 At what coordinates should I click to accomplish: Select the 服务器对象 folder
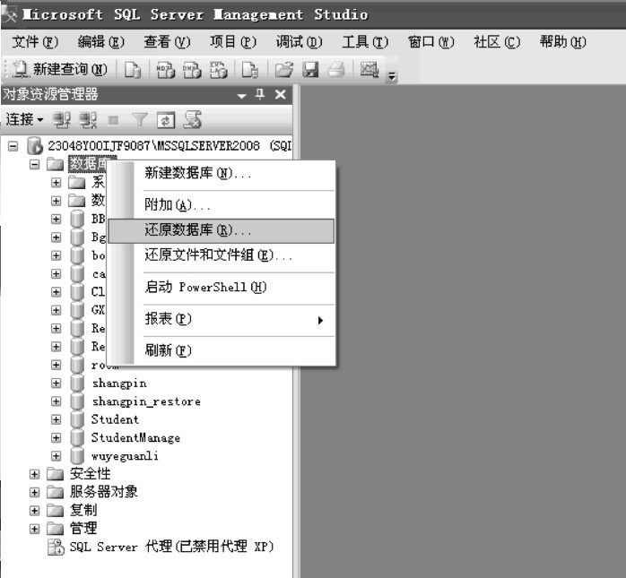coord(104,492)
